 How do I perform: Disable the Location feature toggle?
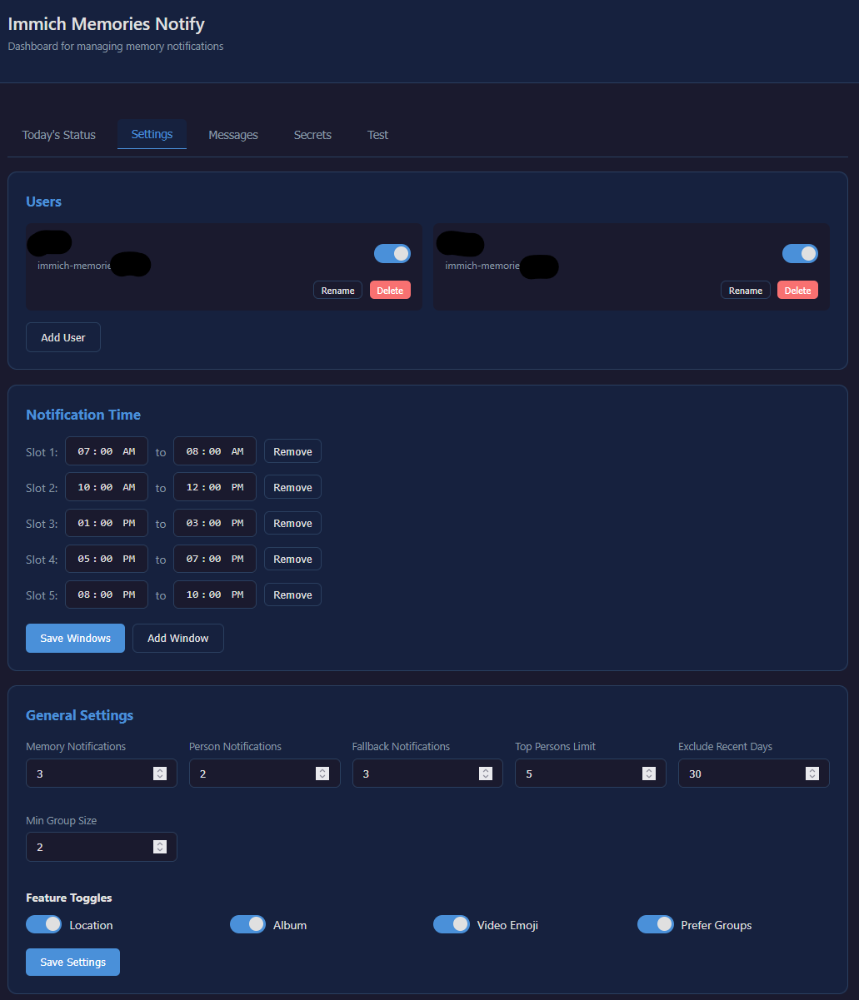tap(44, 924)
